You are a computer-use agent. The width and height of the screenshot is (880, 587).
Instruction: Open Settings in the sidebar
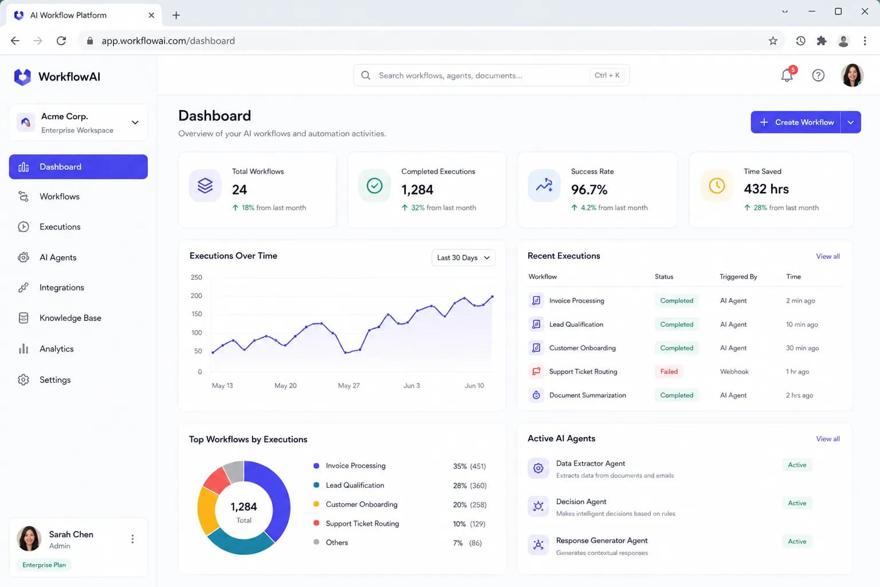(78, 380)
